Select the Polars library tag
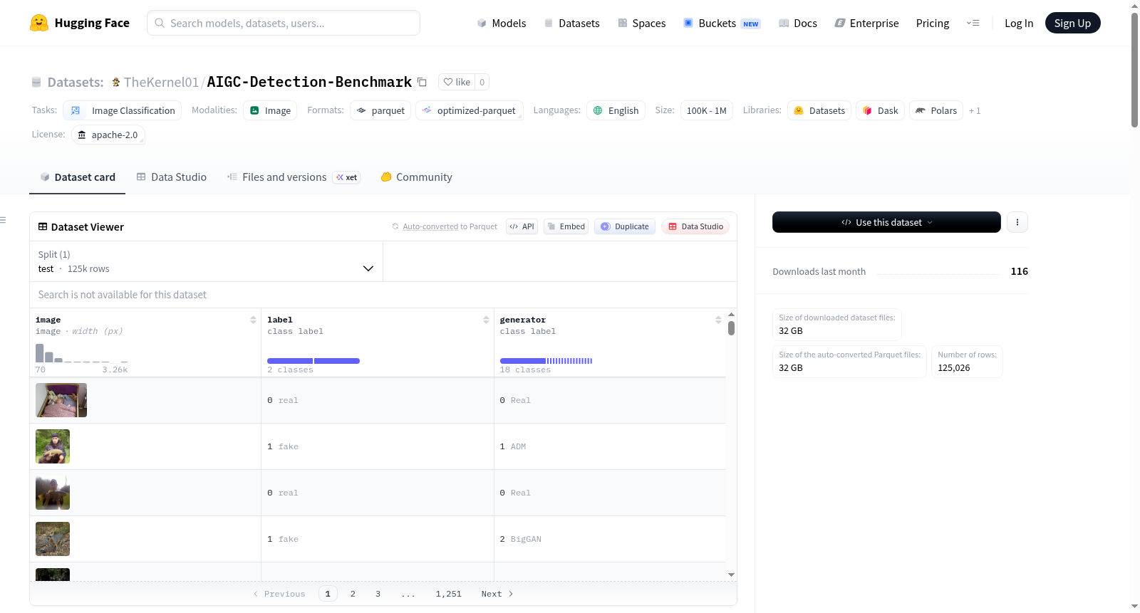 point(936,110)
